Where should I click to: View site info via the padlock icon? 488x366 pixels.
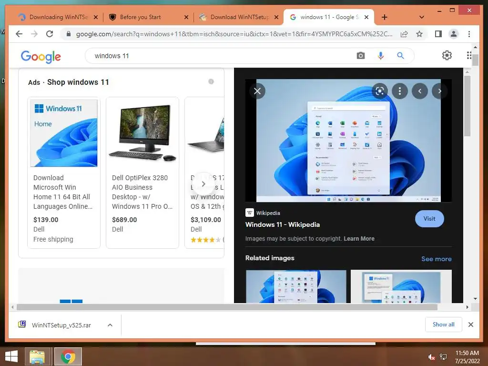69,34
